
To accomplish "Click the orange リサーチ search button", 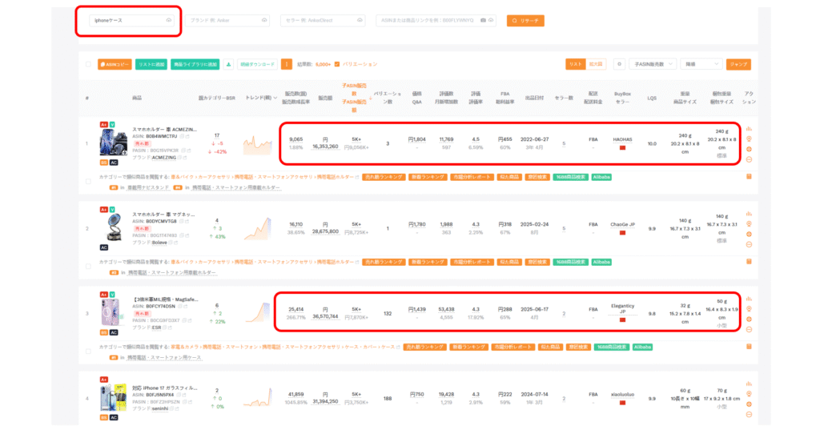I will (x=525, y=21).
